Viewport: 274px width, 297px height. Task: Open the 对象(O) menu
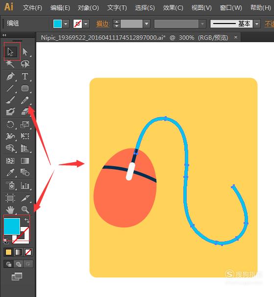coord(88,8)
